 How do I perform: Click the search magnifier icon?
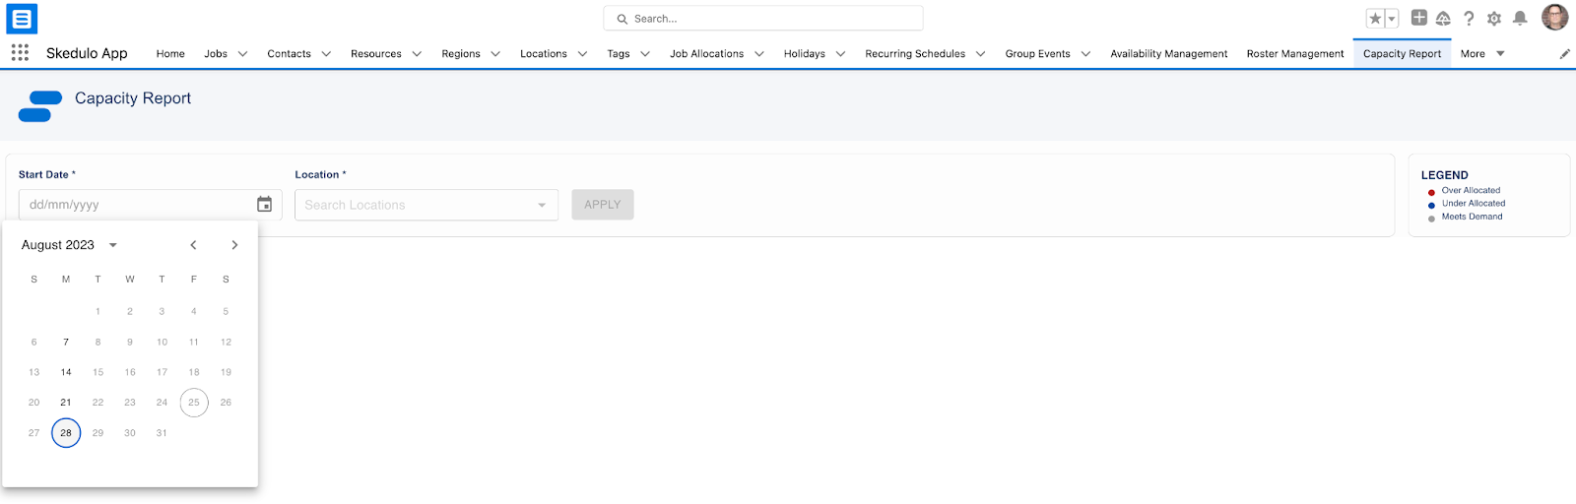(x=622, y=19)
